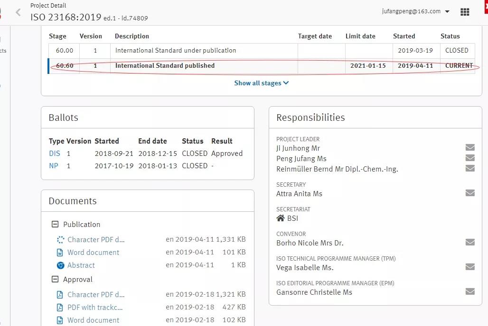
Task: Open the DIS ballot link
Action: (x=55, y=154)
